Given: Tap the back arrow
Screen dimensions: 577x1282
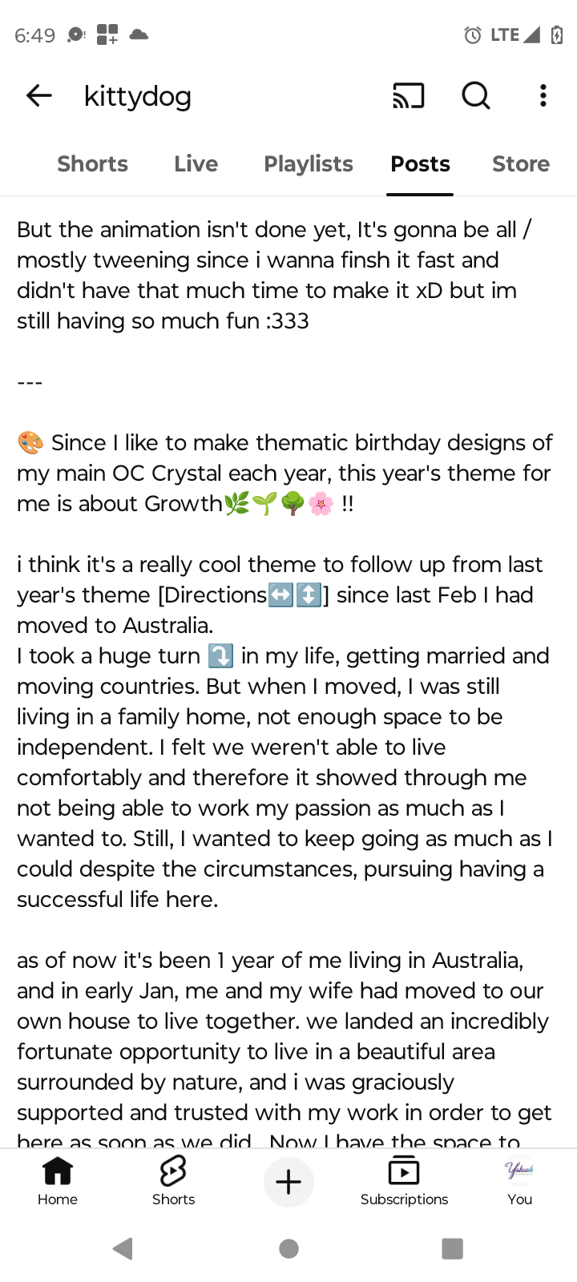Looking at the screenshot, I should (38, 96).
